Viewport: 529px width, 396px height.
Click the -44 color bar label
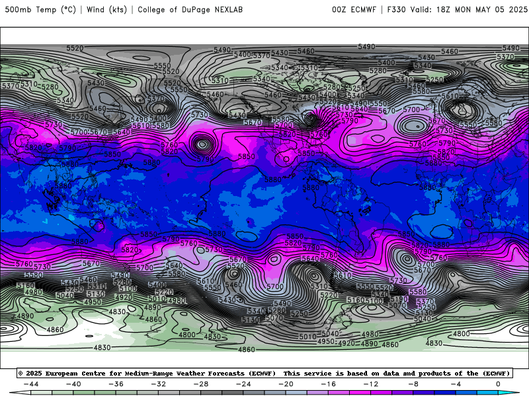point(31,384)
